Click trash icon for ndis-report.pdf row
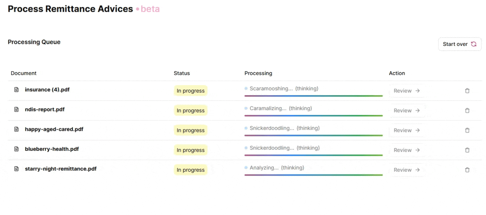 click(467, 110)
